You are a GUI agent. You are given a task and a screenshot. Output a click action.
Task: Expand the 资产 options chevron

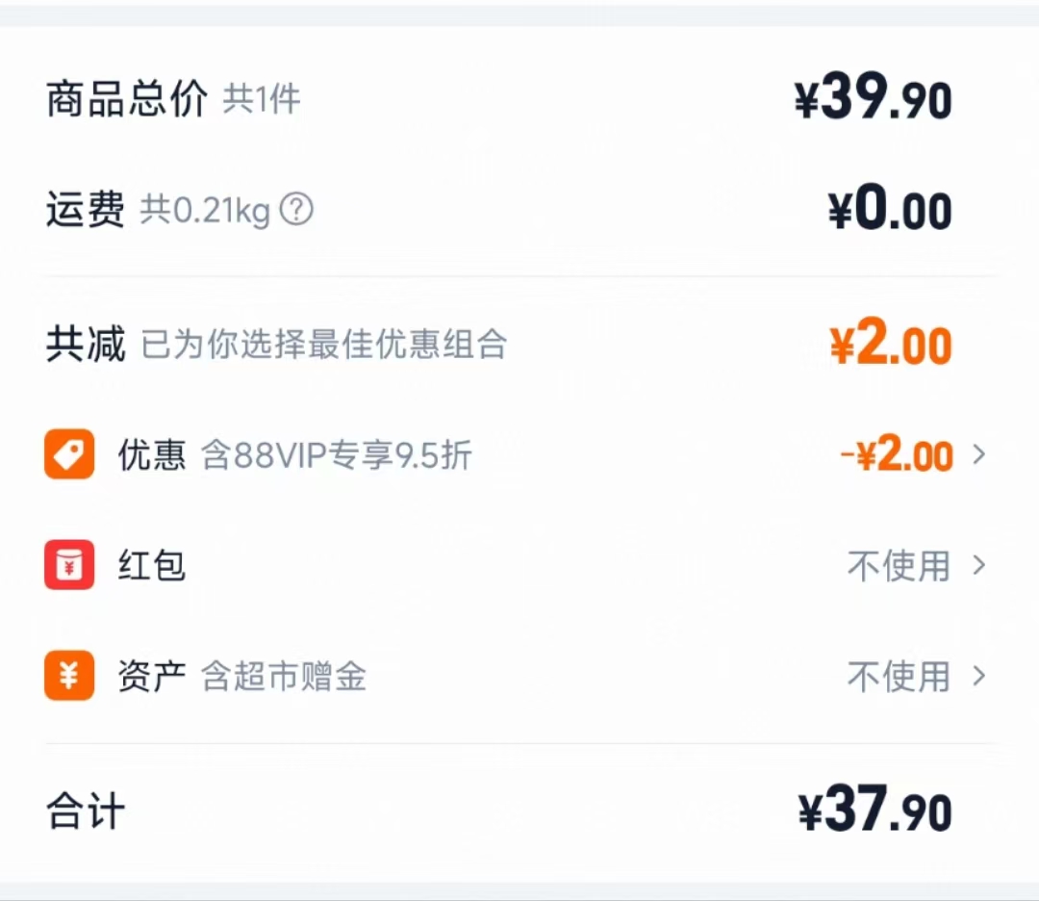[981, 677]
